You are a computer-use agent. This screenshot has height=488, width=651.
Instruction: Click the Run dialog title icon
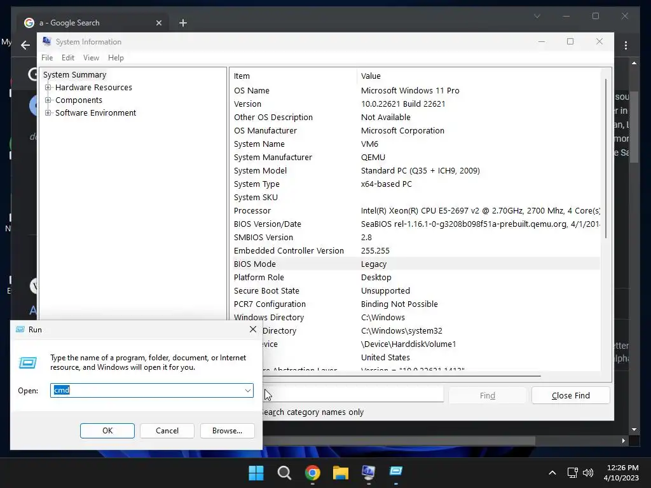(x=20, y=330)
